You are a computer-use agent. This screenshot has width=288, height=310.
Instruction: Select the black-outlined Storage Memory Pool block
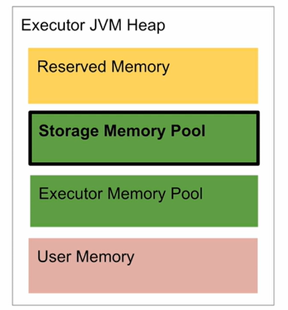click(x=144, y=138)
